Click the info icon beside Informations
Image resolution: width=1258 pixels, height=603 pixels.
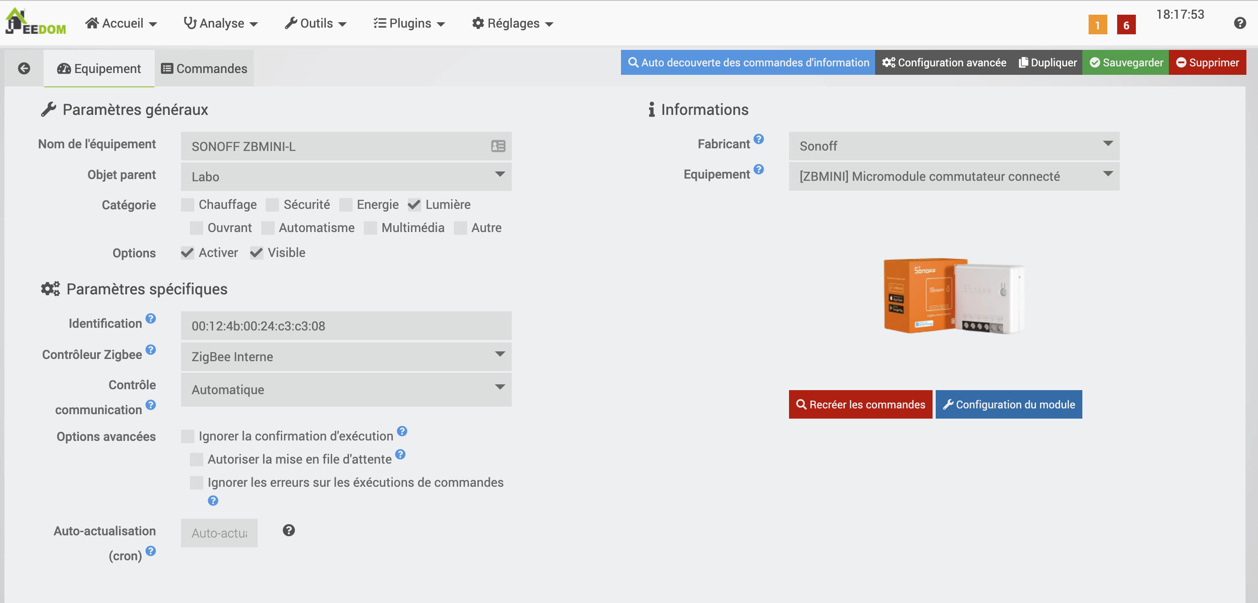(x=651, y=109)
